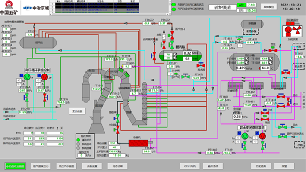
Task: Click the 故障复位 reset button
Action: point(269,7)
